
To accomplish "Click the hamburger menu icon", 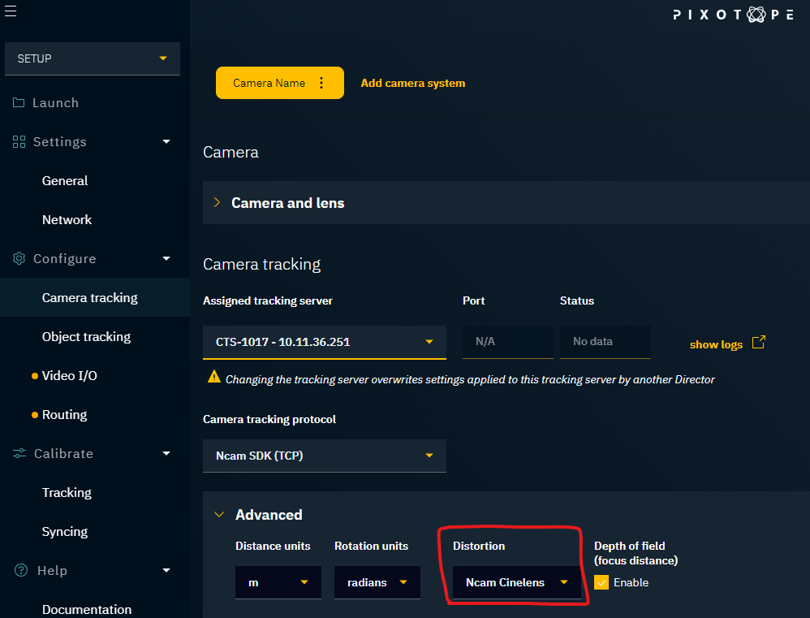I will tap(11, 11).
